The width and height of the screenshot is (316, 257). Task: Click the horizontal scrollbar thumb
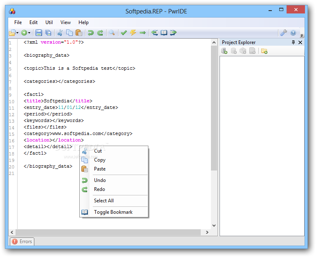click(108, 232)
